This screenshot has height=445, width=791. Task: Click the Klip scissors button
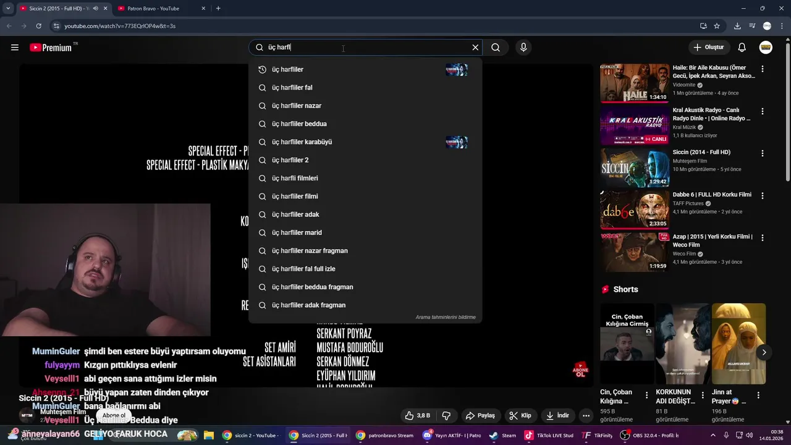pos(520,415)
